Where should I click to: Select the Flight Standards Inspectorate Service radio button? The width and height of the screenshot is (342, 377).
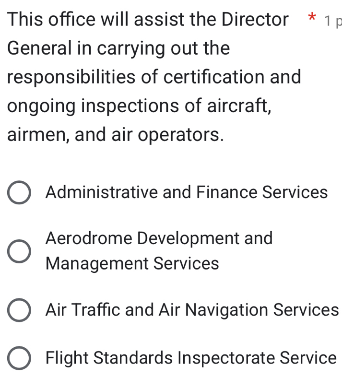pyautogui.click(x=20, y=358)
